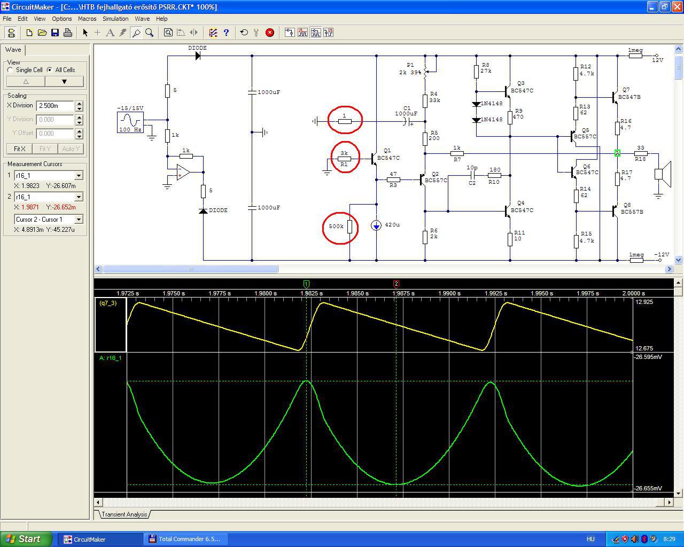Click the Fit Y button

[x=45, y=149]
